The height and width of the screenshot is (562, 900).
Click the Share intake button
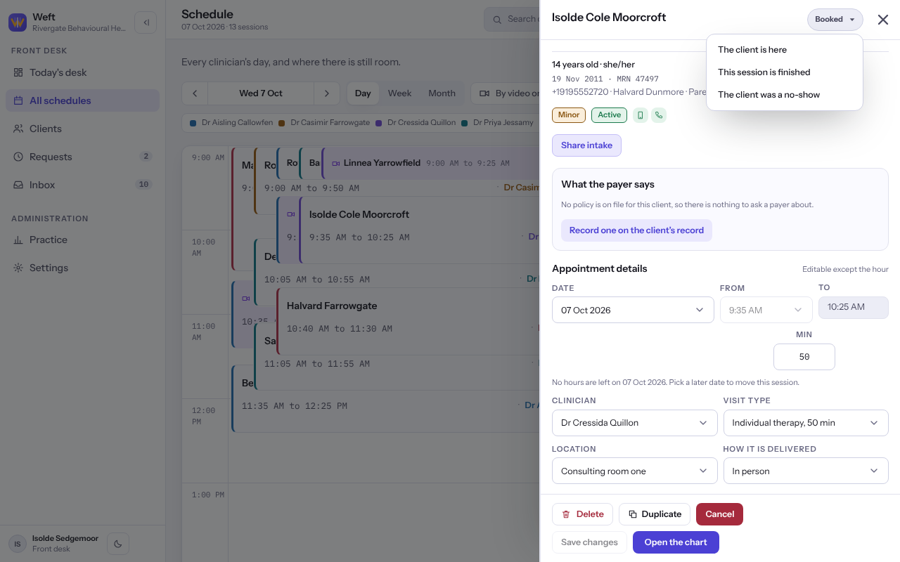click(586, 145)
